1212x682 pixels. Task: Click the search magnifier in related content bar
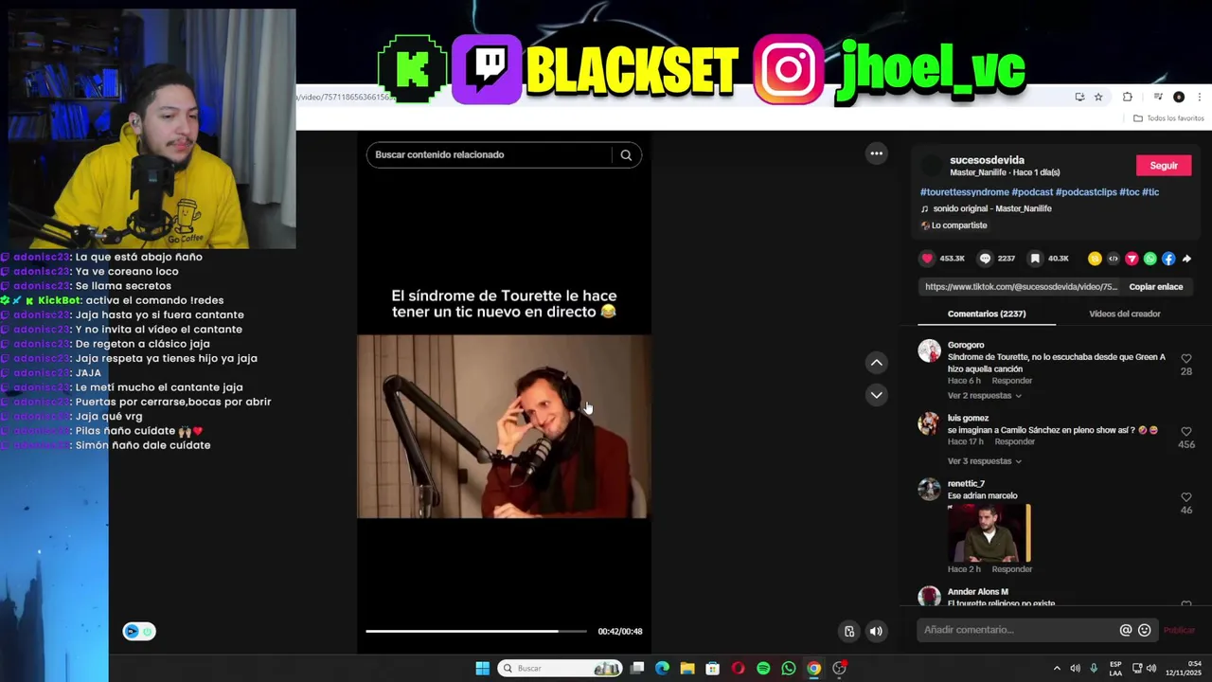(x=626, y=154)
